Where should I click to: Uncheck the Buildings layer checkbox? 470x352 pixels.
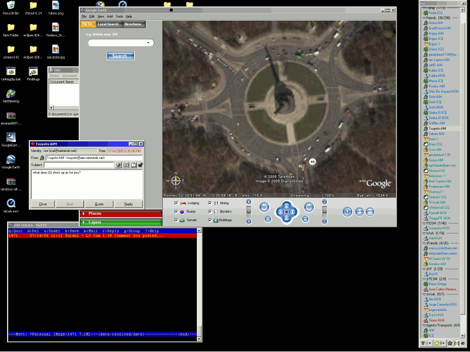pos(210,220)
